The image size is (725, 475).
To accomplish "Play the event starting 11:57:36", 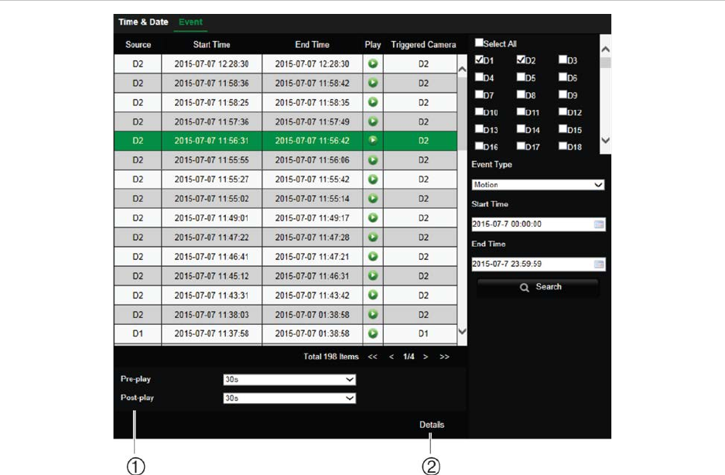I will [x=373, y=121].
